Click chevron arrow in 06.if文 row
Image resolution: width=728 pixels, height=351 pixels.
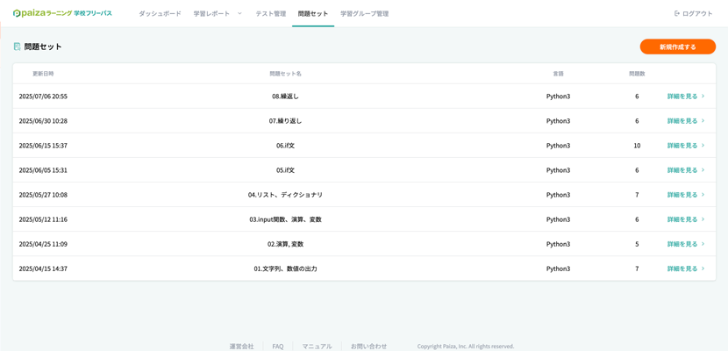pyautogui.click(x=703, y=146)
